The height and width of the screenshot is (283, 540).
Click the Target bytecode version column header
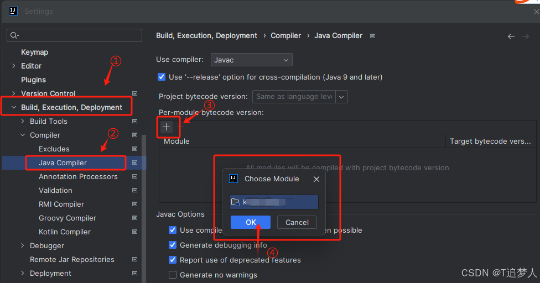491,141
